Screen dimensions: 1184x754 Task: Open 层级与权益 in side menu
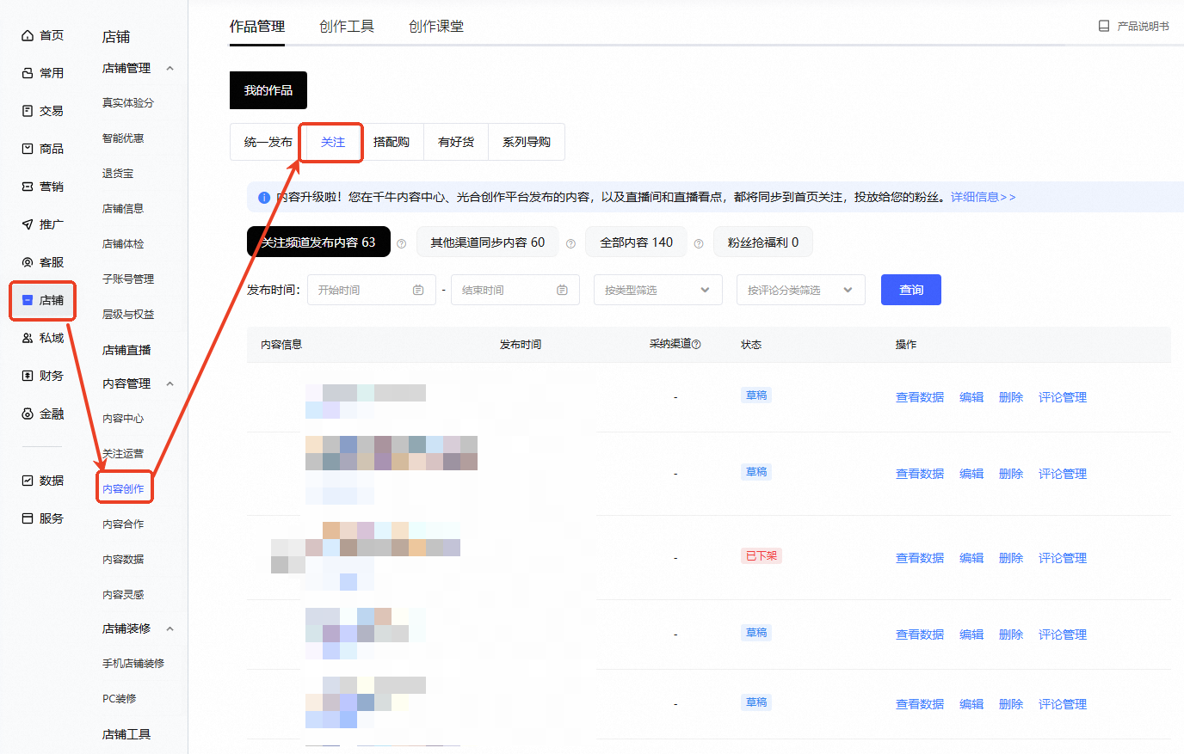click(128, 314)
